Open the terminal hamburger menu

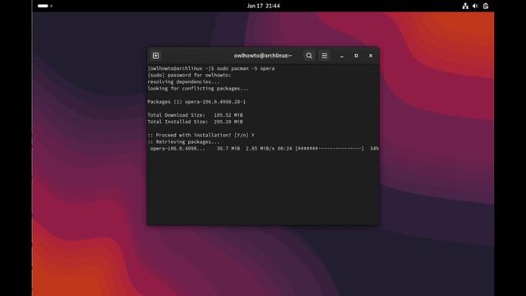pos(325,56)
